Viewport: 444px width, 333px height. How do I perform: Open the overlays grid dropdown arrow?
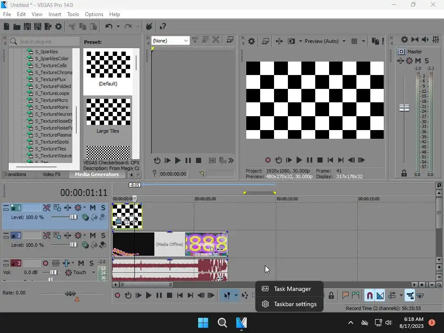tap(363, 41)
